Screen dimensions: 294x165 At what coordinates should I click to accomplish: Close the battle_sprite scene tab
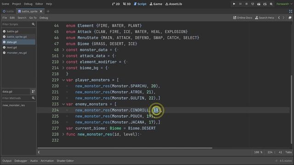pyautogui.click(x=41, y=11)
